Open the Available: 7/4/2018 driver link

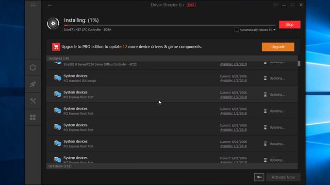pyautogui.click(x=234, y=64)
